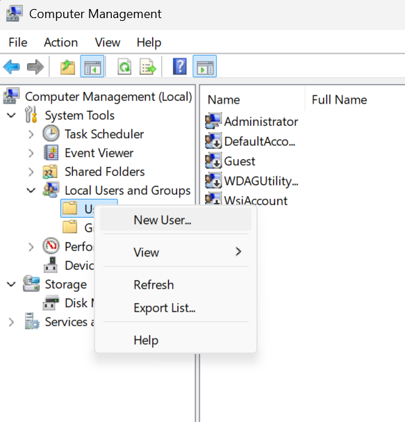Select the Administrator user name
Image resolution: width=405 pixels, height=422 pixels.
pyautogui.click(x=261, y=122)
